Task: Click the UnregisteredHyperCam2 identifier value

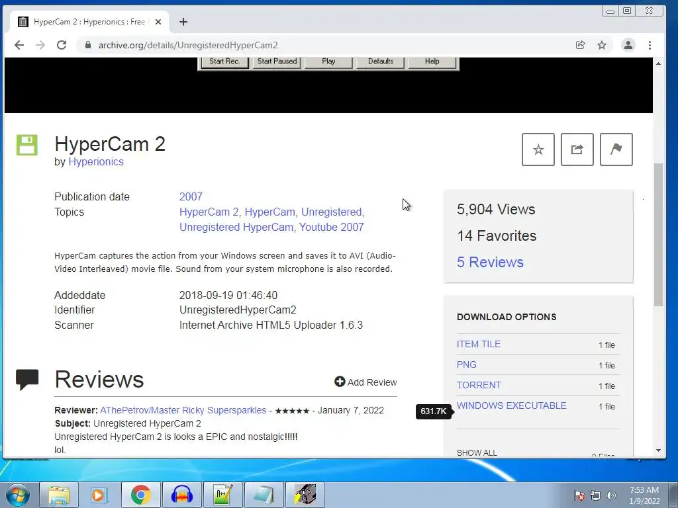Action: (238, 310)
